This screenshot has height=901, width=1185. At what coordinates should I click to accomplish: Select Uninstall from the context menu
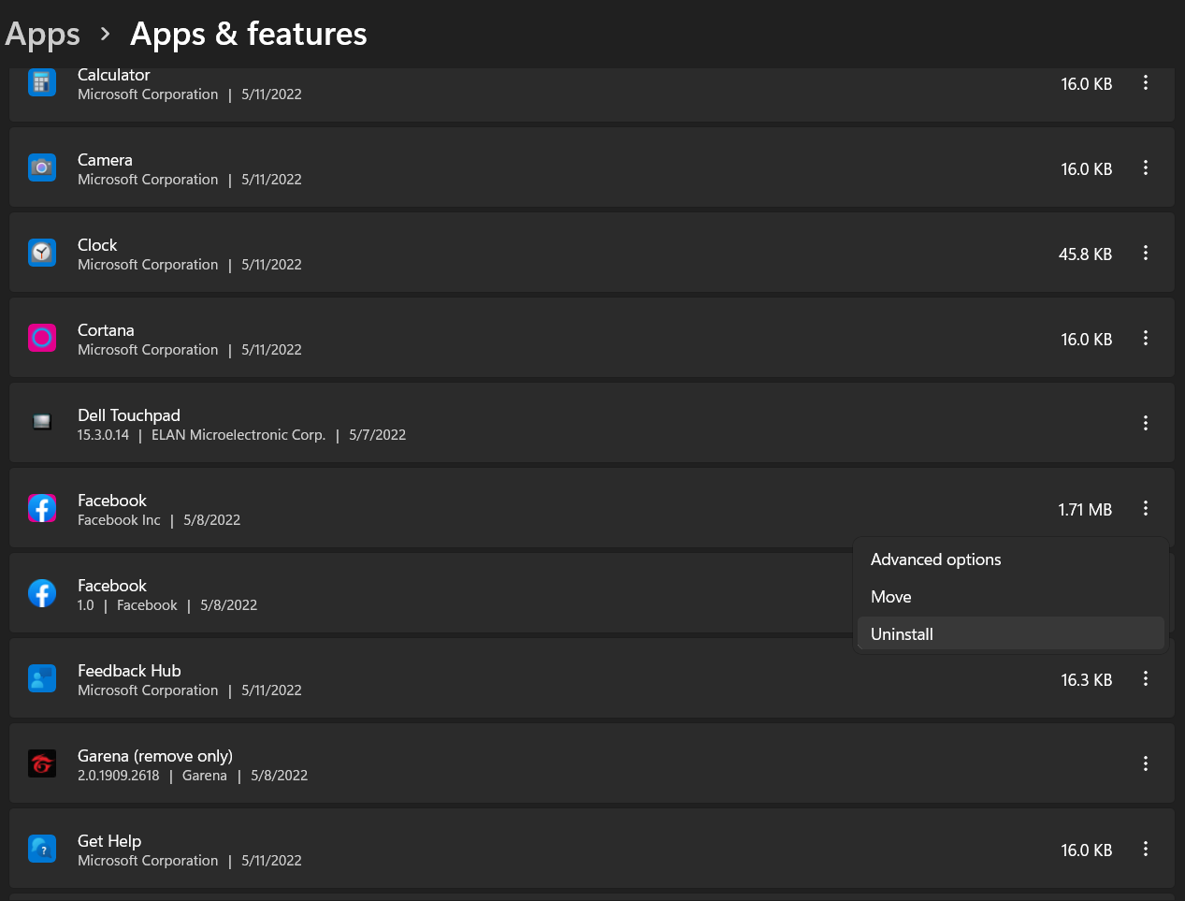tap(902, 634)
